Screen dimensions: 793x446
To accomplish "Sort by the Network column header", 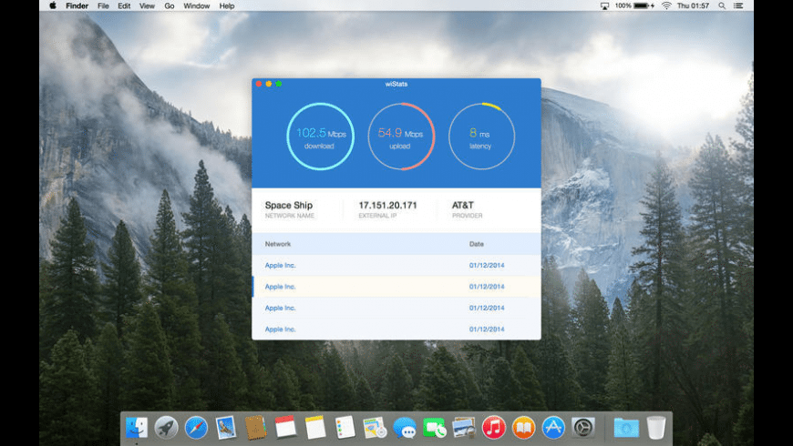I will pos(278,244).
